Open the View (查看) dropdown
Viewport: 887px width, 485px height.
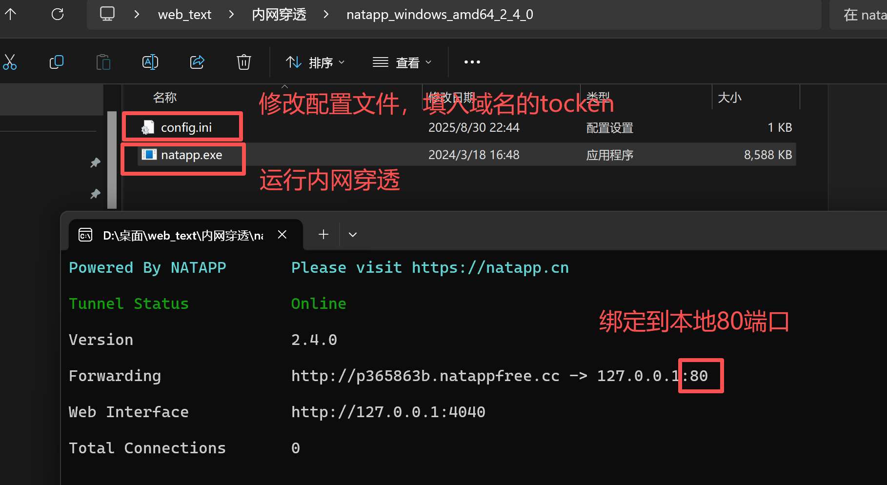(x=402, y=62)
